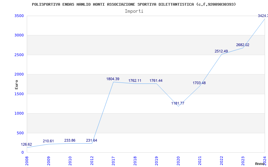Image resolution: width=268 pixels, height=167 pixels.
Task: Click the 2512.49 data label
Action: (221, 51)
